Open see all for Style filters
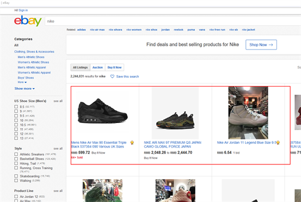 58,149
